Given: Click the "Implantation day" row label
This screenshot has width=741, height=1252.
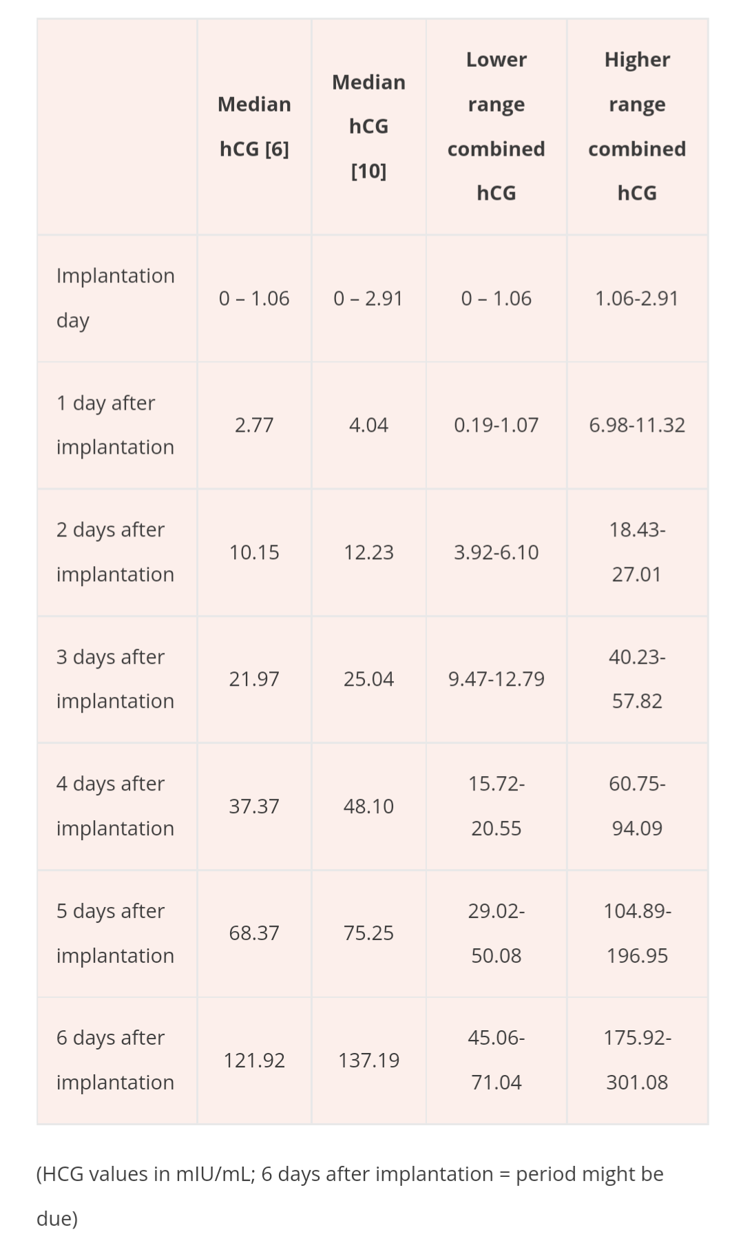Looking at the screenshot, I should tap(115, 298).
